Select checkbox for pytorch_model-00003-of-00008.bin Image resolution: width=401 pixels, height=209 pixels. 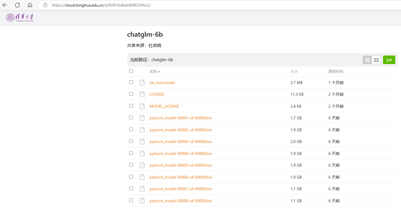[x=131, y=141]
